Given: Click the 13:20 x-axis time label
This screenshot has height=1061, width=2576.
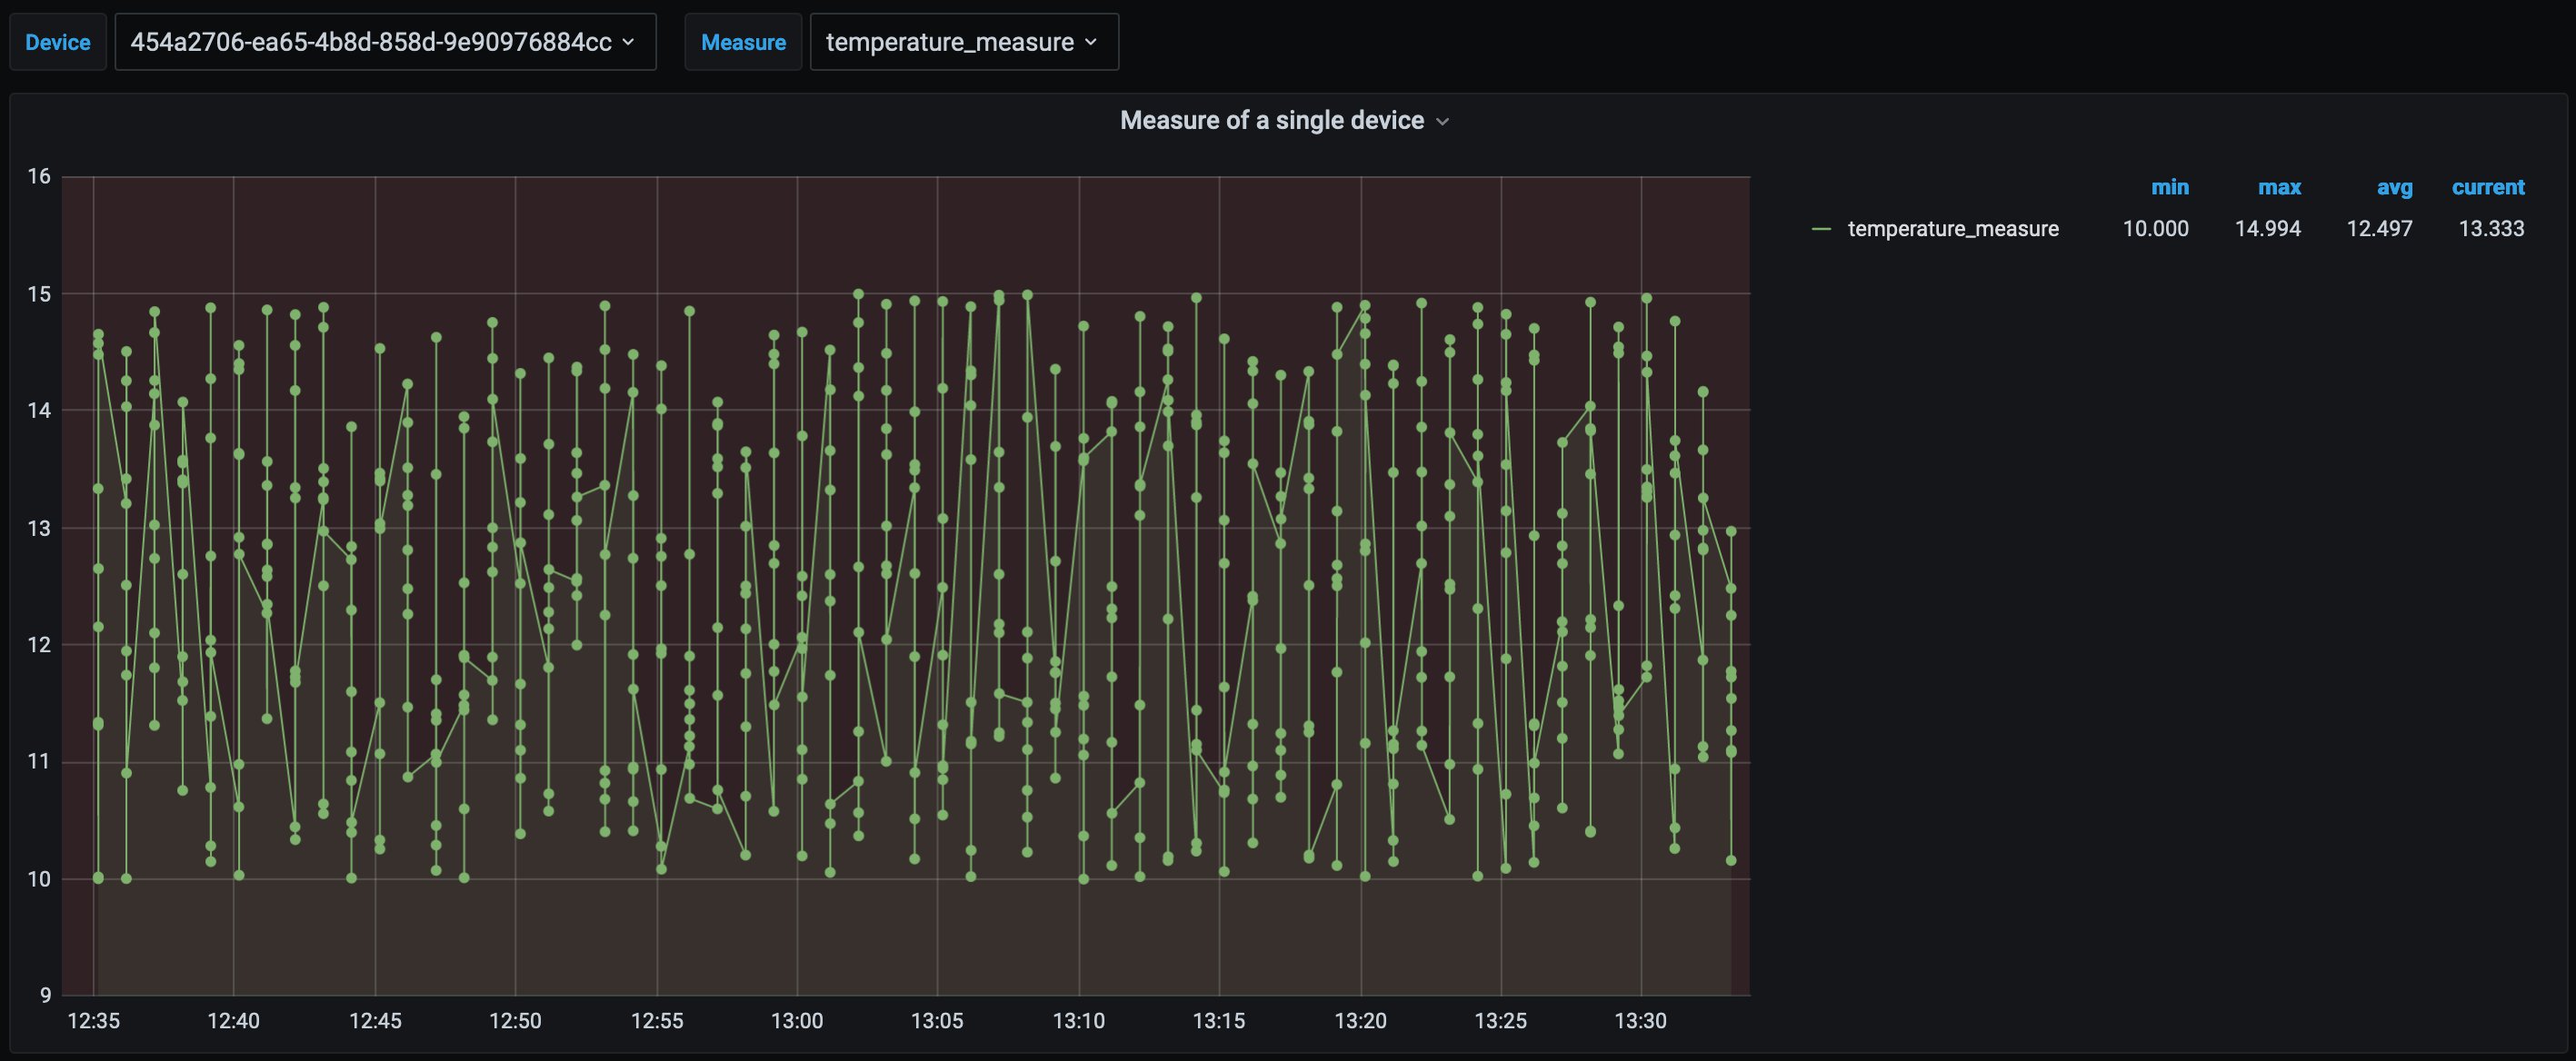Looking at the screenshot, I should coord(1361,1021).
